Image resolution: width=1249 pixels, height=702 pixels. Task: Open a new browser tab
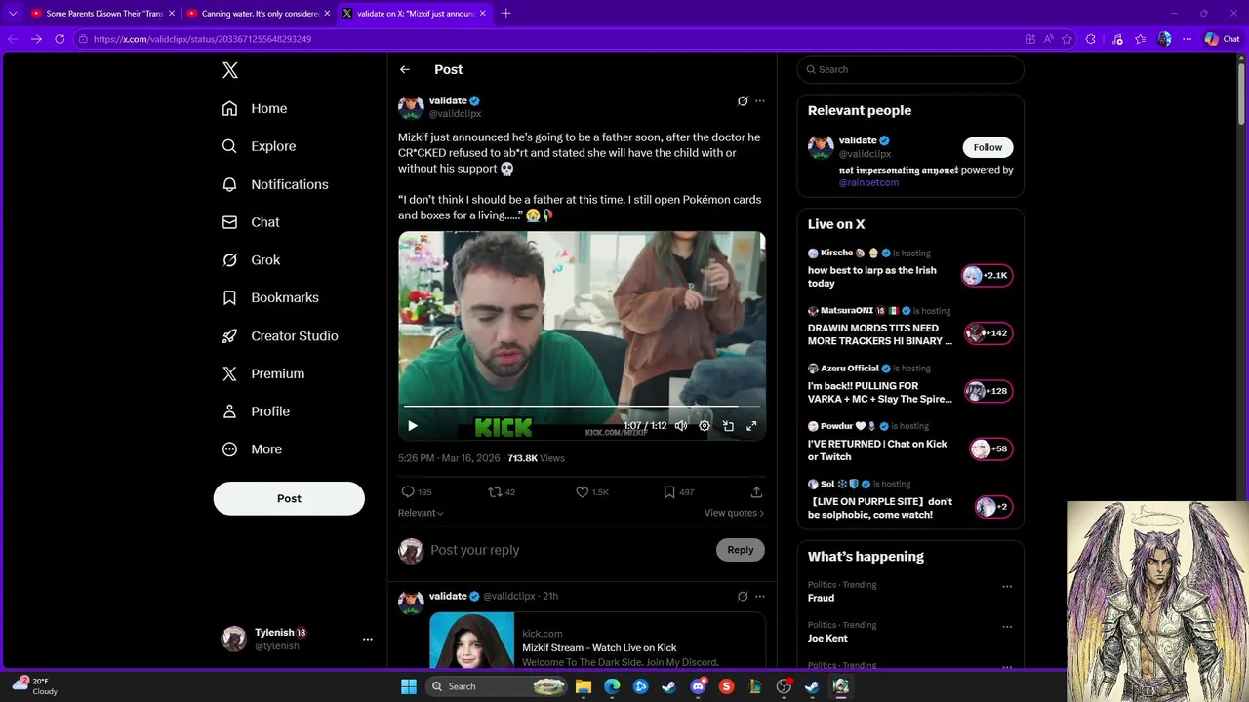[x=505, y=14]
